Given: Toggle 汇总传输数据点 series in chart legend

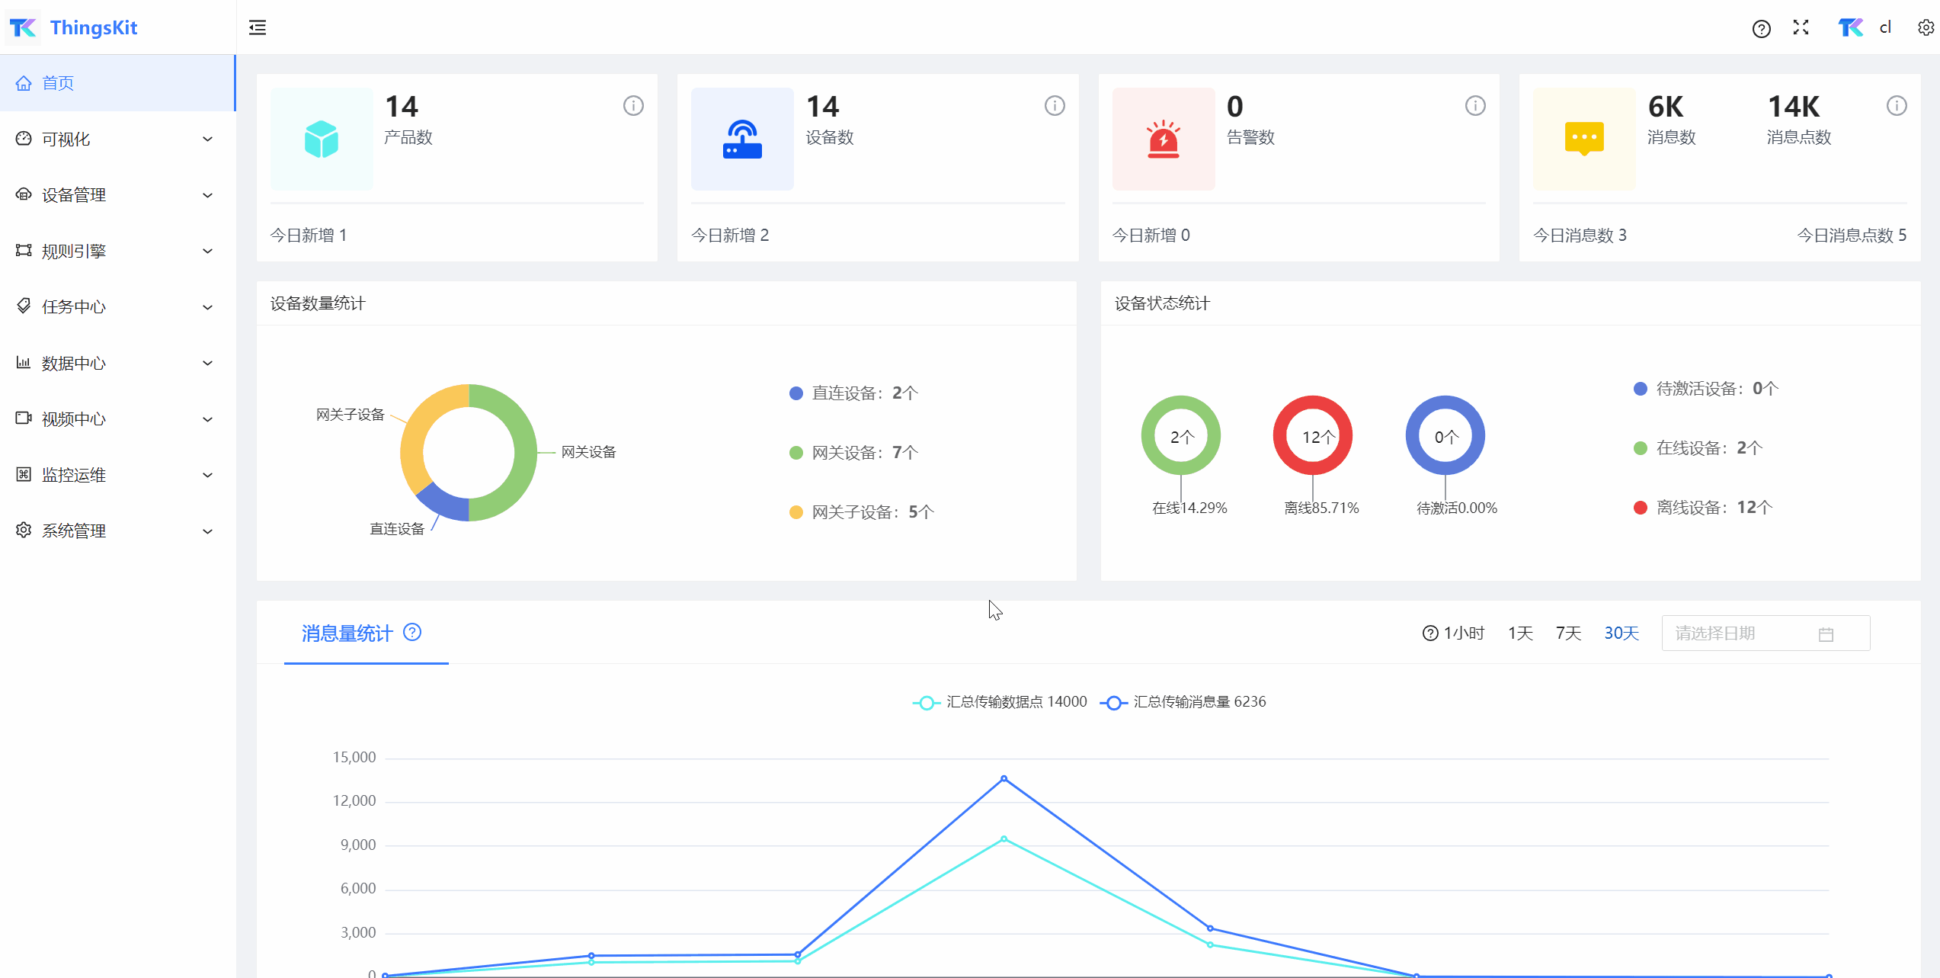Looking at the screenshot, I should (x=1000, y=702).
